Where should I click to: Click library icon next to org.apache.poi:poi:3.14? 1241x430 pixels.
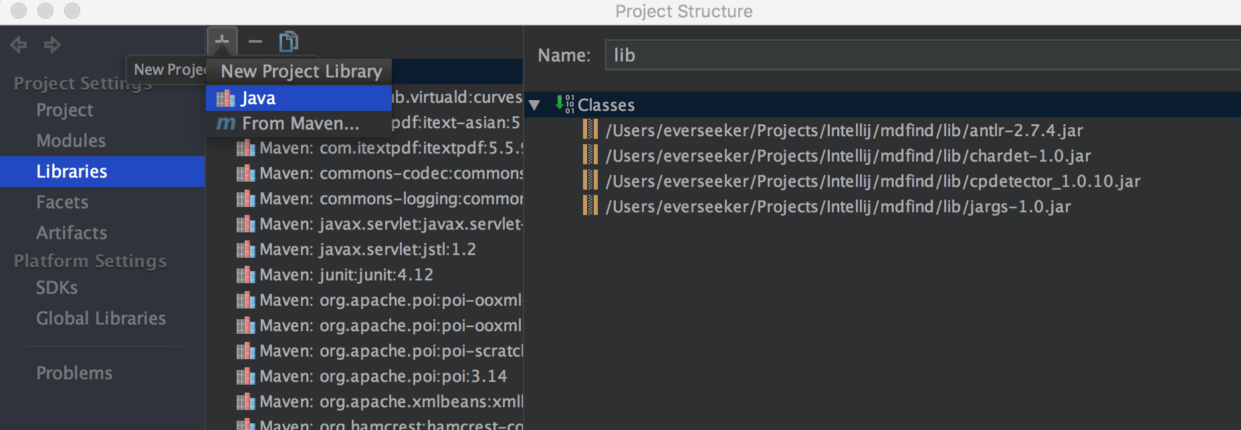coord(245,376)
